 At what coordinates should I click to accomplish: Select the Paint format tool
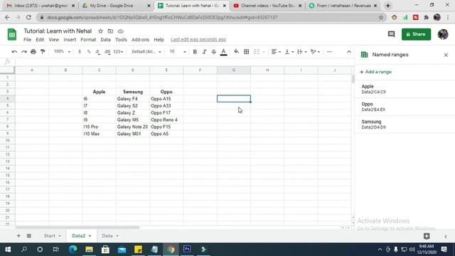(x=43, y=52)
